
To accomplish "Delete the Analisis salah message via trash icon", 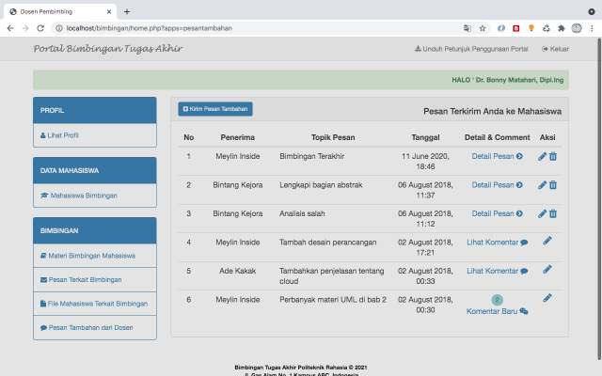I will (553, 213).
